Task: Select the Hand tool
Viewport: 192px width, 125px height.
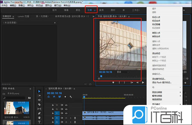Action: (39, 118)
